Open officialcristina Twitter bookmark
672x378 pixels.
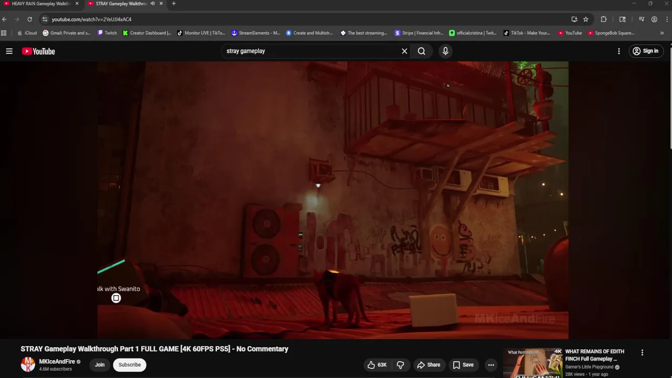tap(473, 33)
